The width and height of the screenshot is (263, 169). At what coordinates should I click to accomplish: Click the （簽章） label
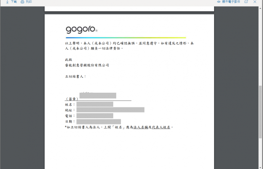click(x=72, y=99)
